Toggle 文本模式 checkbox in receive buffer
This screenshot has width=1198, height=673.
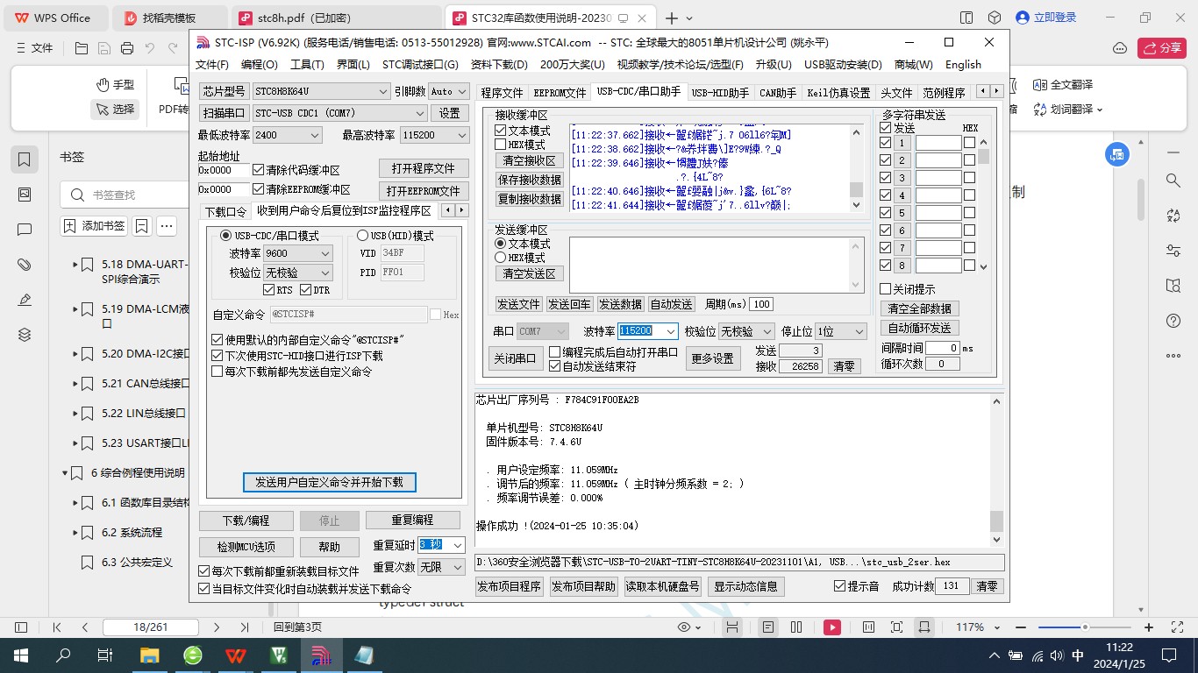click(501, 131)
